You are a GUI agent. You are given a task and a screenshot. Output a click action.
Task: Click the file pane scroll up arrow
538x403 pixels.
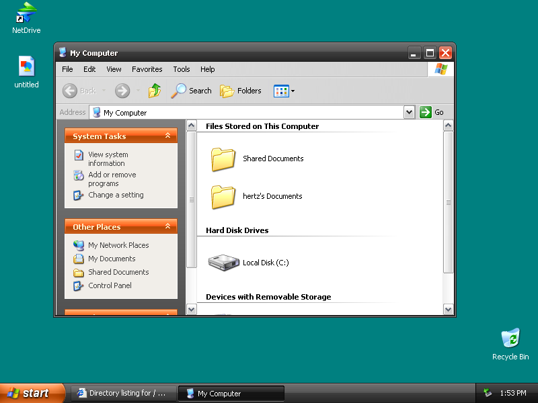tap(448, 126)
